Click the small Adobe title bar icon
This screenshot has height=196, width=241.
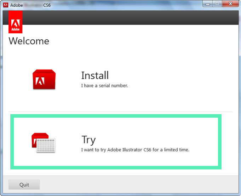click(x=6, y=5)
